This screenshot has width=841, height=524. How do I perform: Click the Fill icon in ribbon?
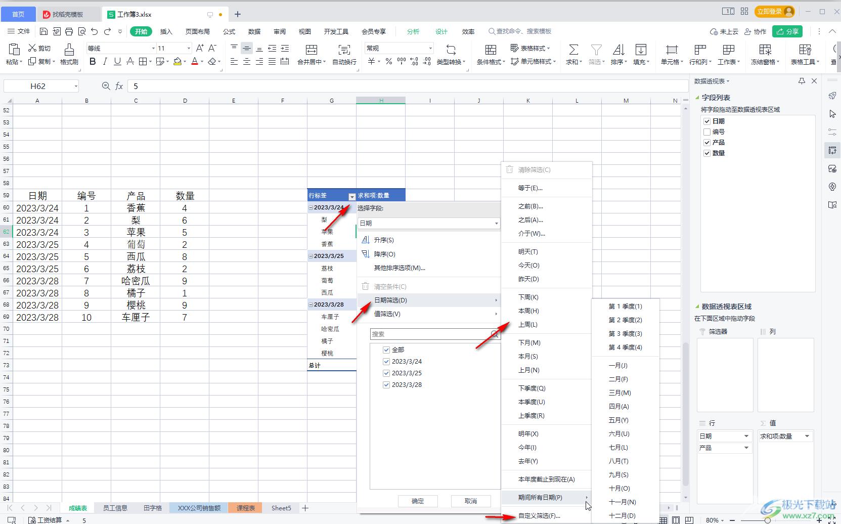[641, 49]
